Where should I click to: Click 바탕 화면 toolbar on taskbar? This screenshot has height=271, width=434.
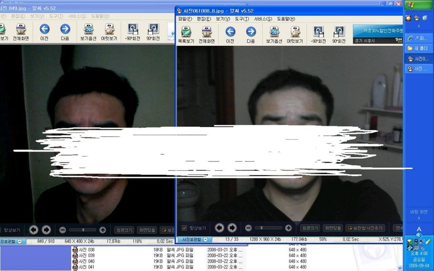(418, 212)
